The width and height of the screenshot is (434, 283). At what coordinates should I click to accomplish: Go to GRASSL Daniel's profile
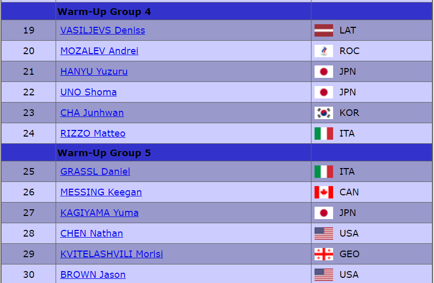pyautogui.click(x=95, y=172)
